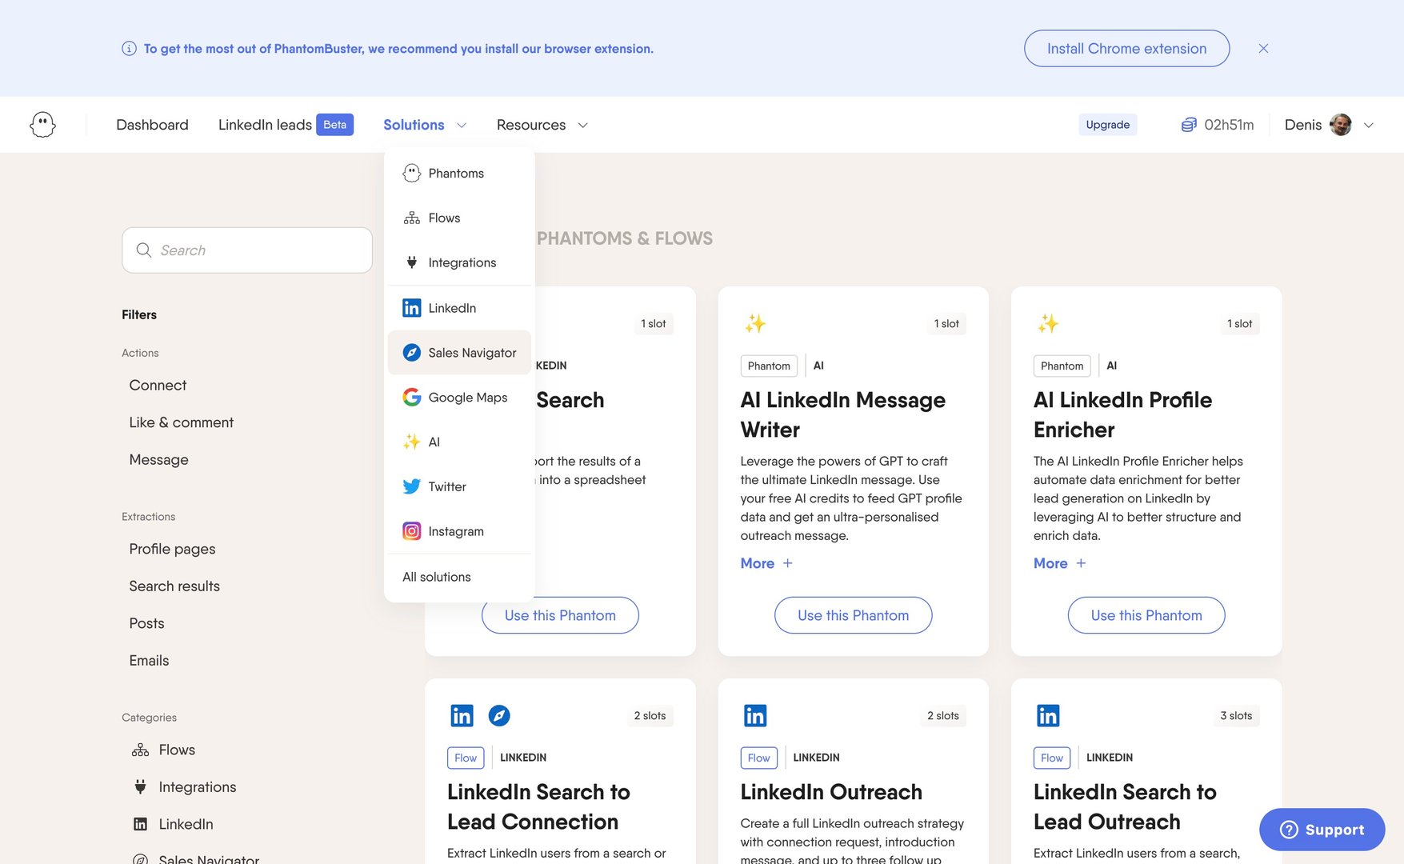This screenshot has width=1404, height=864.
Task: Filter by Message action
Action: click(x=158, y=459)
